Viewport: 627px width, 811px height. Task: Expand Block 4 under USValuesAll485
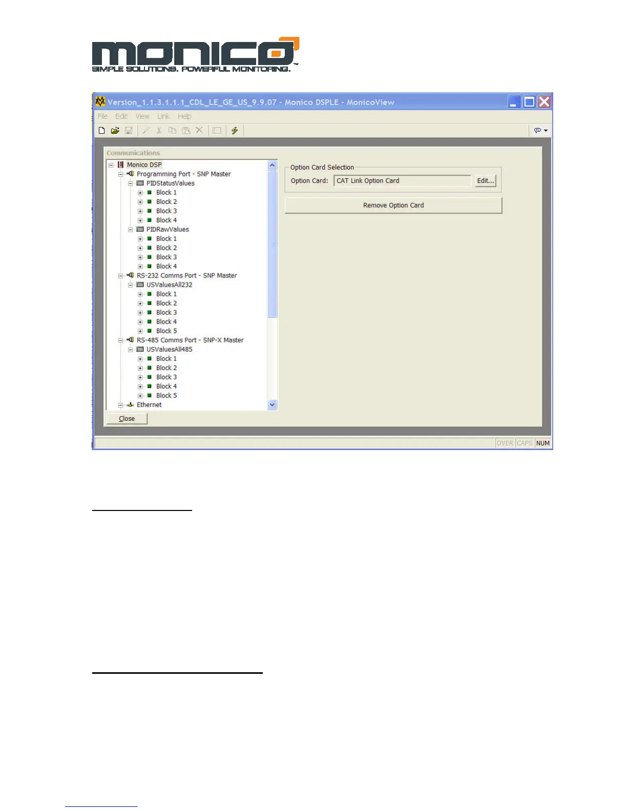pos(140,386)
